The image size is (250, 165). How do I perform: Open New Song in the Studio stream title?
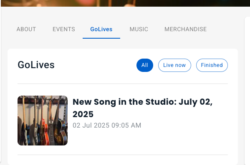[x=142, y=108]
